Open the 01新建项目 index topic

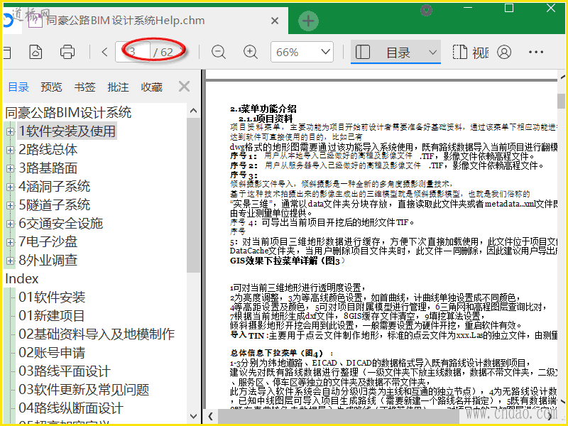[x=51, y=316]
